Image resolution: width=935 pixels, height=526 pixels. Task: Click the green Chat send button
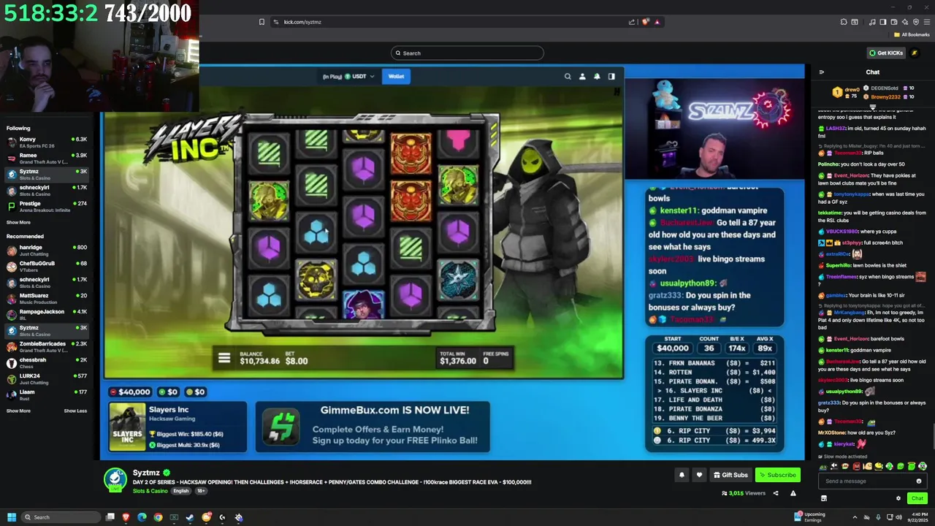click(917, 498)
